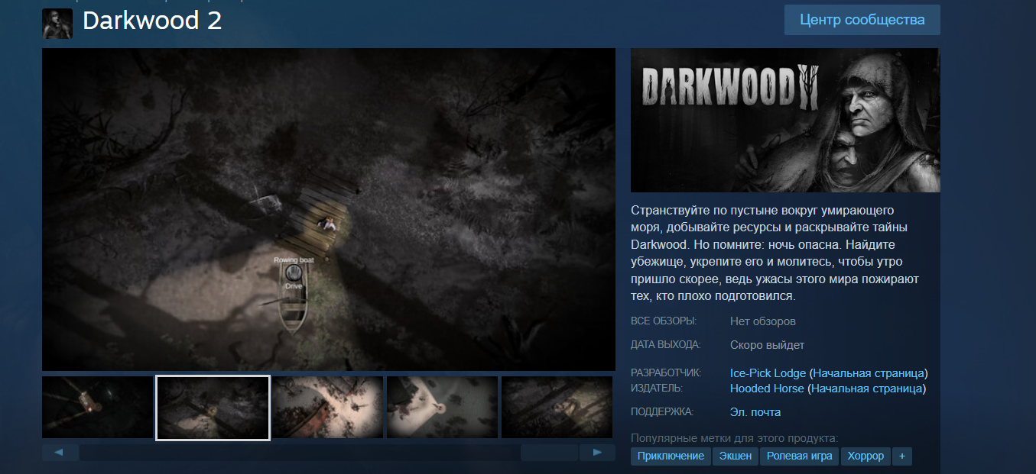The image size is (1036, 474).
Task: Click the Скоро выйдет release date text
Action: point(767,345)
